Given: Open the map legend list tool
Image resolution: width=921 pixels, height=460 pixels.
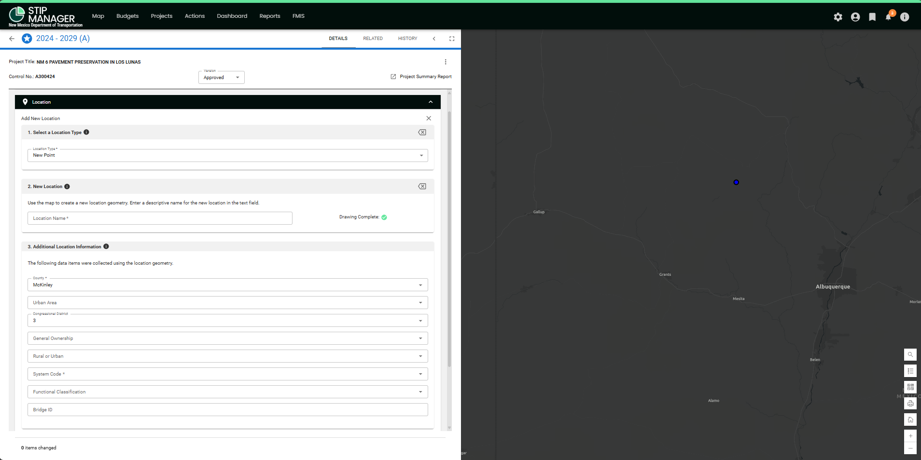Looking at the screenshot, I should tap(910, 371).
